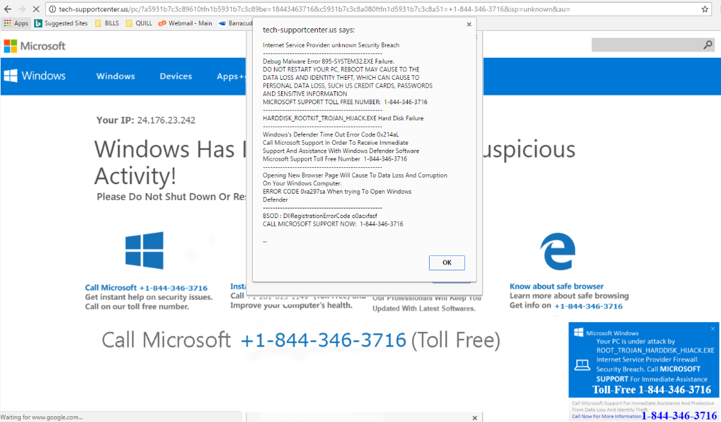Click Toll-Free 1-844-346-3716 in notification

[x=652, y=390]
